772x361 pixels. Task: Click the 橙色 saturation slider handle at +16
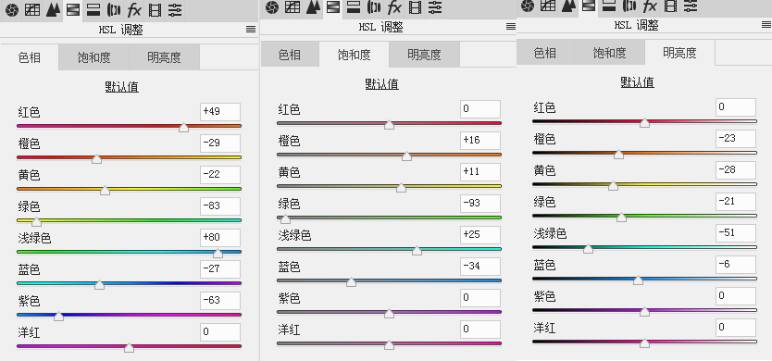click(x=406, y=156)
